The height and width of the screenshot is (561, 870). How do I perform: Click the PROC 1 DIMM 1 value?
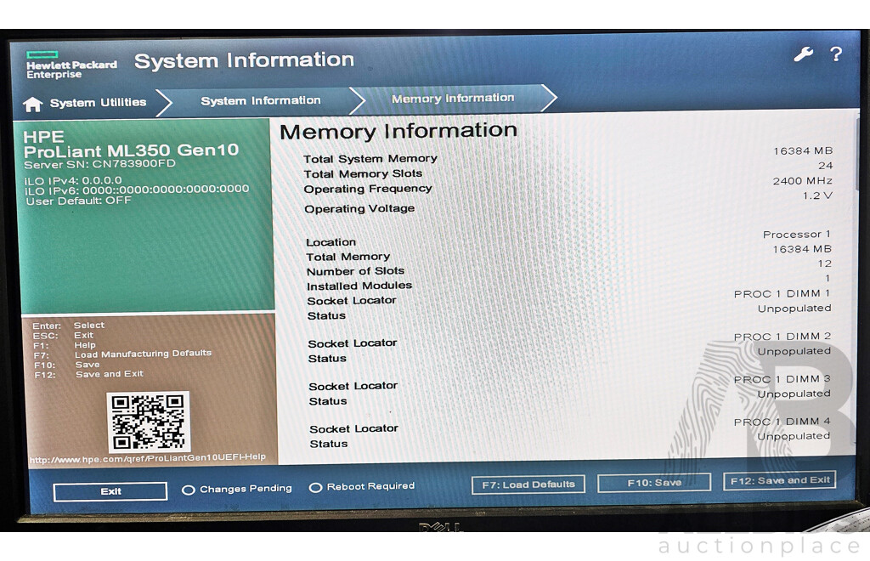[782, 293]
